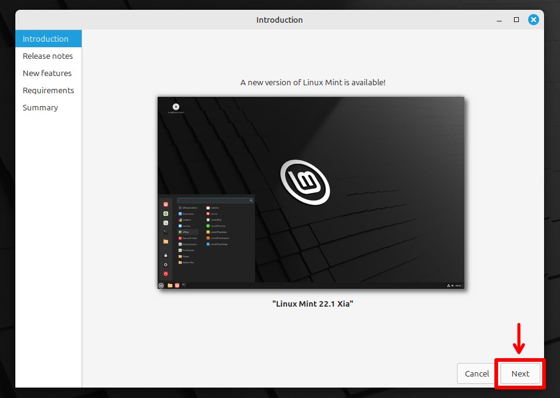
Task: Open the Release notes page
Action: tap(48, 56)
